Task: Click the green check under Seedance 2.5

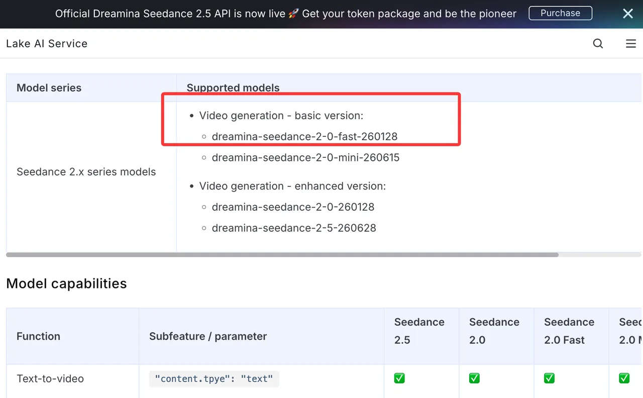Action: click(399, 378)
